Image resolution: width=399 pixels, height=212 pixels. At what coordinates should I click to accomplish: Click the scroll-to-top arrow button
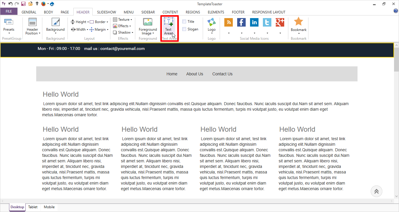376,192
